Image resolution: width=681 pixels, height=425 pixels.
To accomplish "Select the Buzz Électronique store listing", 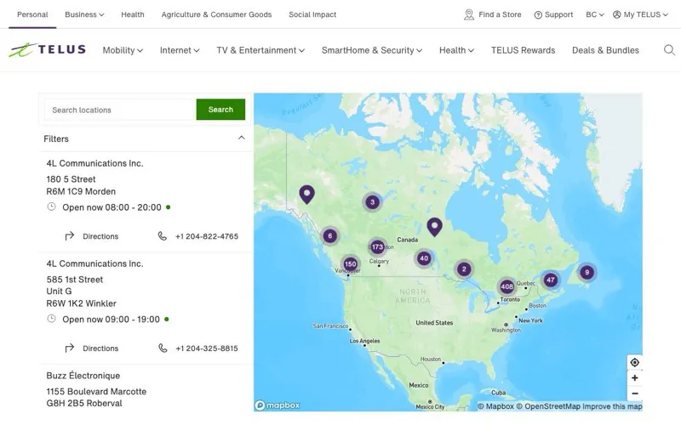I will (83, 376).
